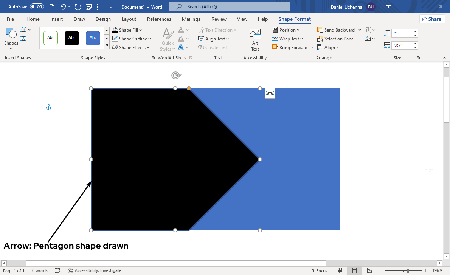Enable Focus mode in status bar

pyautogui.click(x=318, y=270)
